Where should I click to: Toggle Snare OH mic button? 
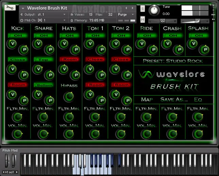pyautogui.click(x=44, y=35)
